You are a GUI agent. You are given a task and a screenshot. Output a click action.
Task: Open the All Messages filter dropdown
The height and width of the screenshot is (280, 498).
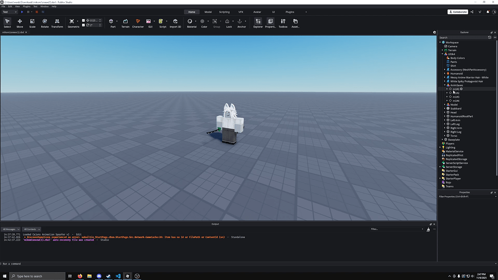pos(11,229)
